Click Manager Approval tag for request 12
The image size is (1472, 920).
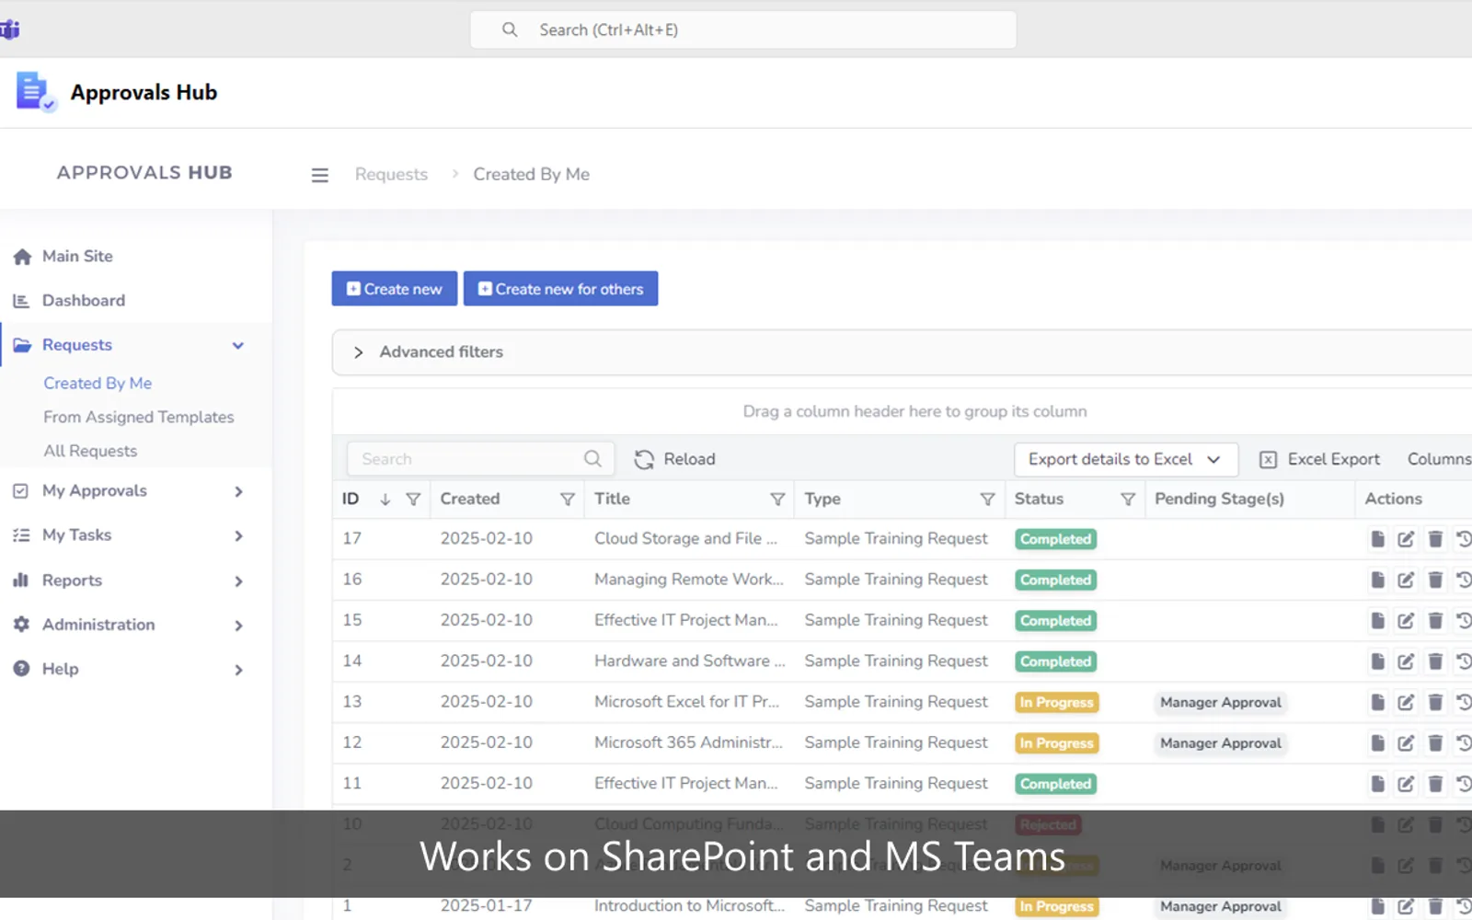1220,743
